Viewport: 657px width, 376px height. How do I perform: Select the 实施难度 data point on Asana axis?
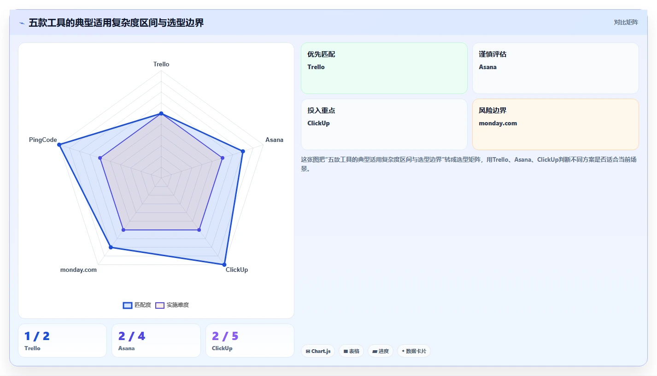tap(223, 158)
